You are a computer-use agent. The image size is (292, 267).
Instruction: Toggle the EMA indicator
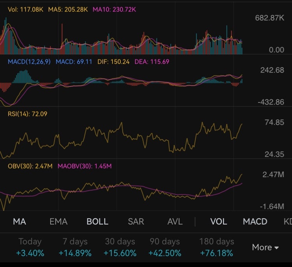pos(58,221)
